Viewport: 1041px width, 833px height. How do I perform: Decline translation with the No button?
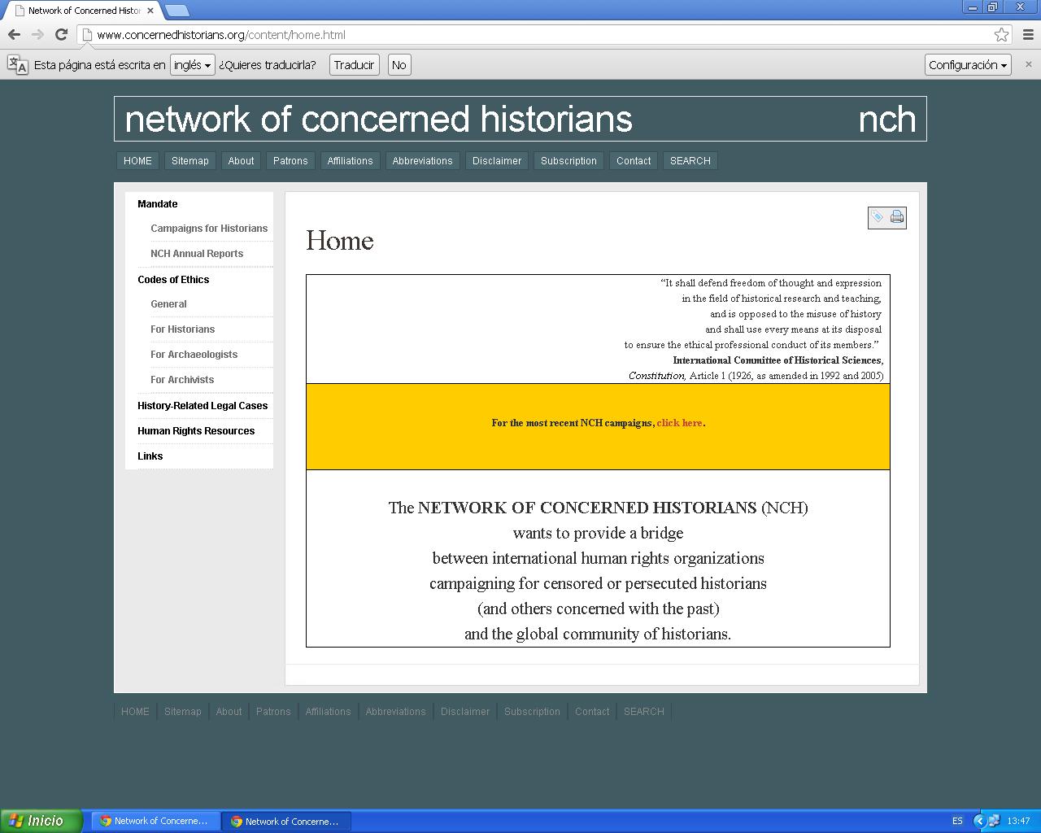tap(399, 65)
